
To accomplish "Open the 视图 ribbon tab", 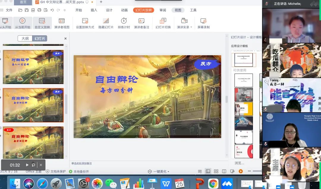I will click(178, 10).
